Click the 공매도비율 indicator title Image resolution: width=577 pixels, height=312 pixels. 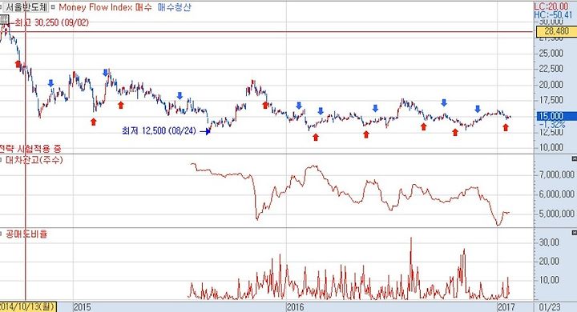click(26, 234)
